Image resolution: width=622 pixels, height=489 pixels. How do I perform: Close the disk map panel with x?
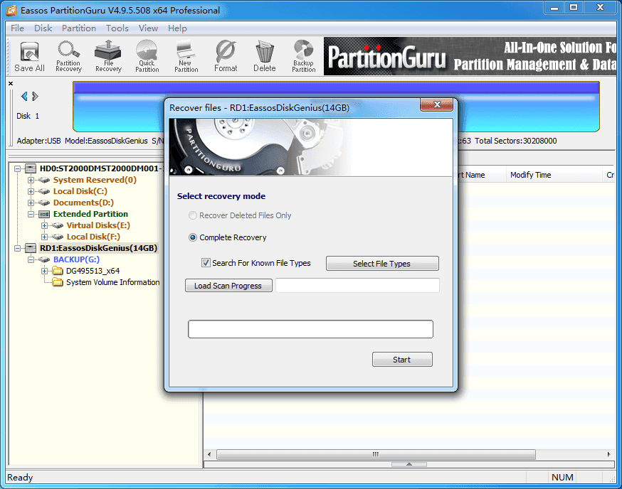pyautogui.click(x=11, y=83)
